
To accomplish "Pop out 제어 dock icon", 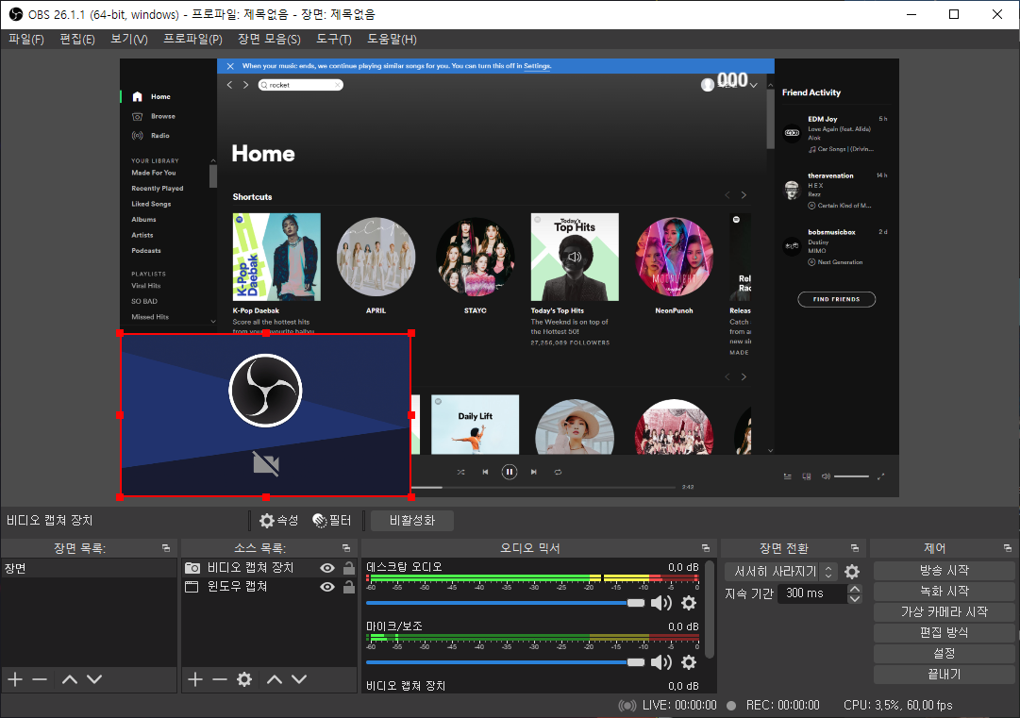I will [x=1007, y=548].
